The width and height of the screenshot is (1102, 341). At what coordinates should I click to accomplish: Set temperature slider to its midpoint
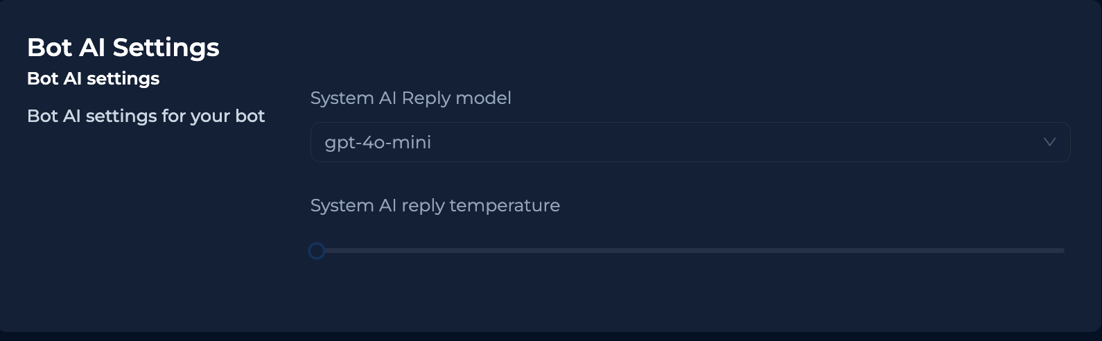pyautogui.click(x=690, y=251)
